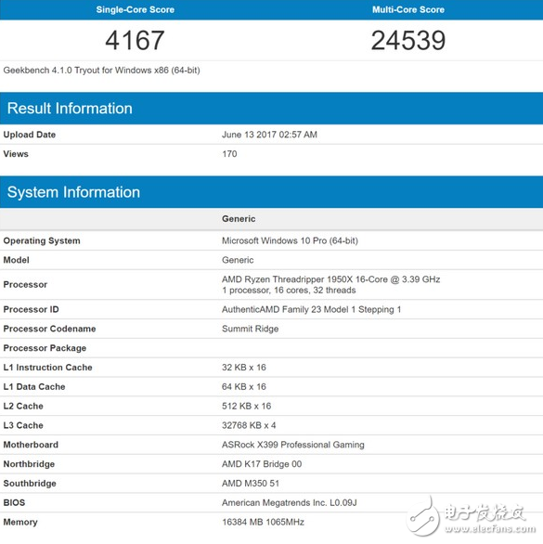
Task: Select the 32768 KB x 4 value
Action: coord(249,426)
